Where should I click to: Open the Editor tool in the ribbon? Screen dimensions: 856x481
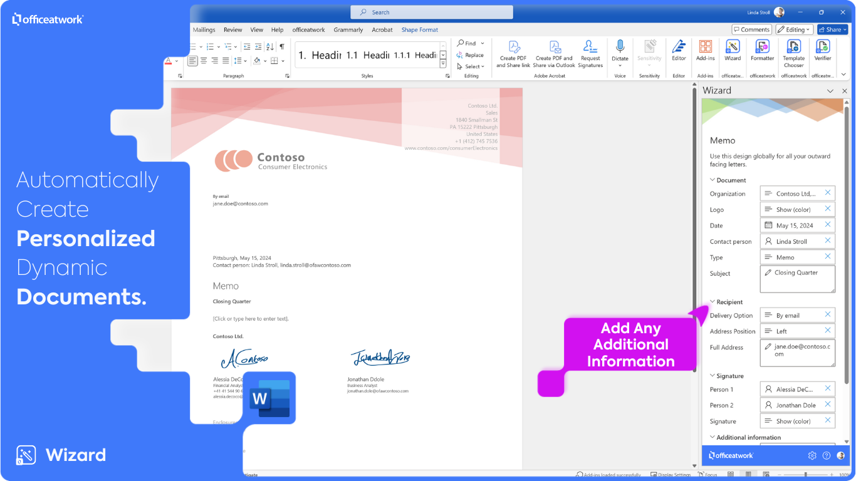[679, 50]
